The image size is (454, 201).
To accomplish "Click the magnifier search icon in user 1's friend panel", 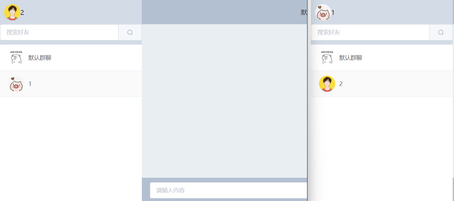I will [x=441, y=32].
